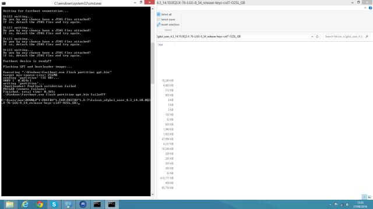Show hidden system tray icons
Image resolution: width=373 pixels, height=209 pixels.
point(330,204)
